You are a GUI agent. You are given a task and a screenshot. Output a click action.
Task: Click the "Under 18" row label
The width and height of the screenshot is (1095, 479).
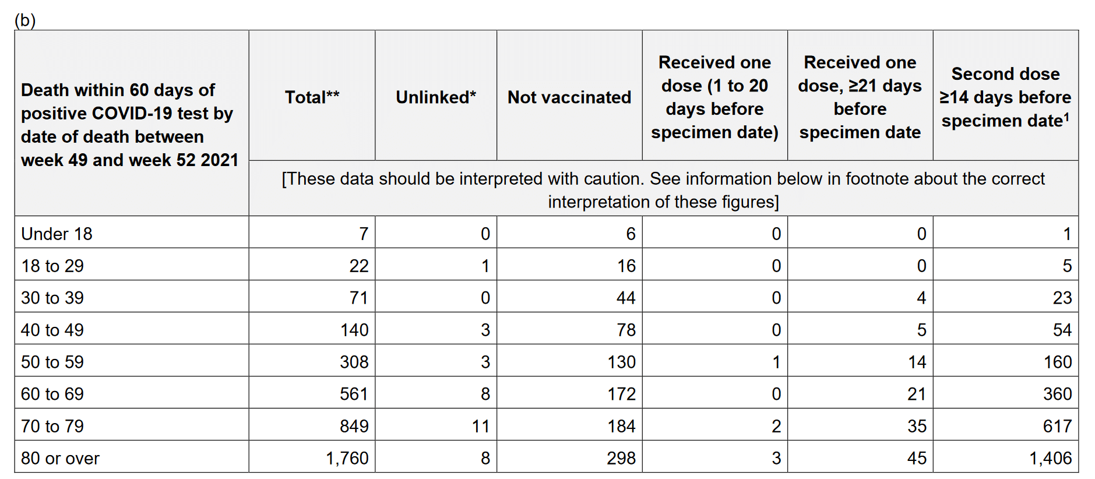(57, 234)
